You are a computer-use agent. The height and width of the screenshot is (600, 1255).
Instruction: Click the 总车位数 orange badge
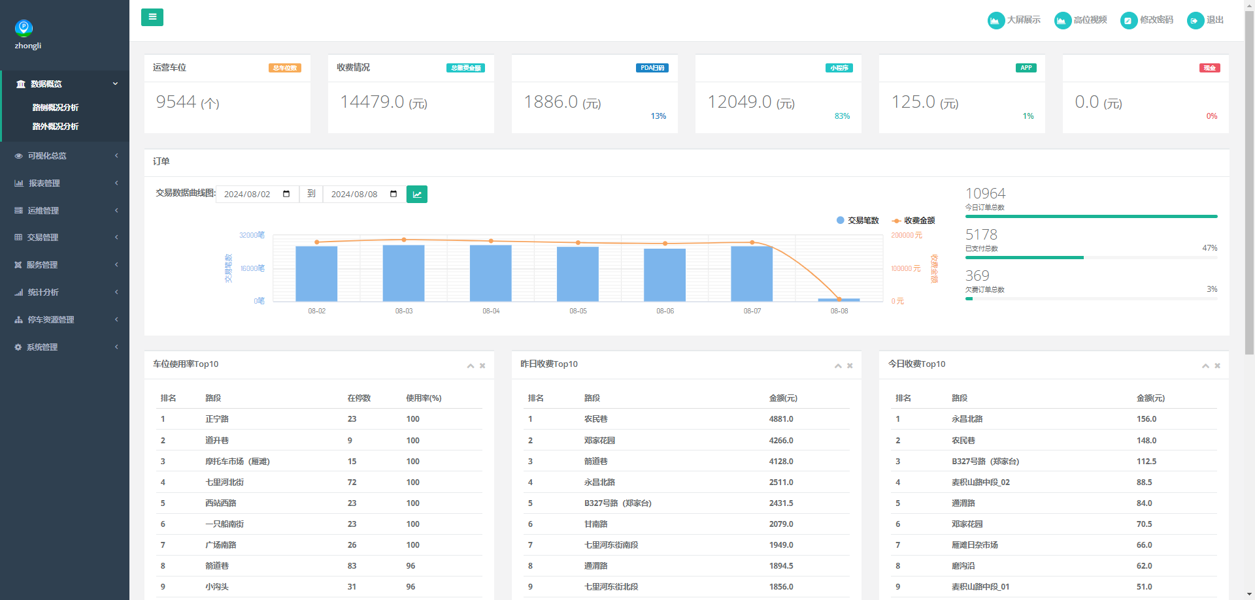coord(285,68)
